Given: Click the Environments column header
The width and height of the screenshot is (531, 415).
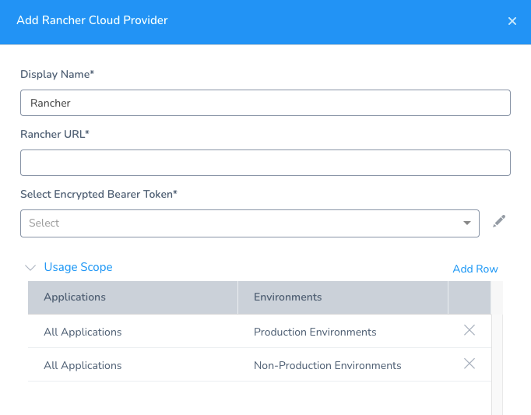Looking at the screenshot, I should 343,297.
